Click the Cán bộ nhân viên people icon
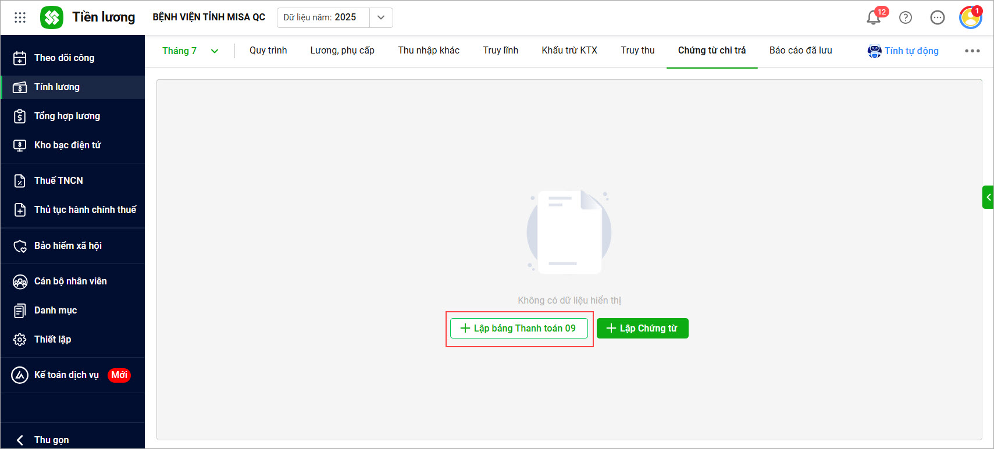The height and width of the screenshot is (449, 994). [x=20, y=282]
